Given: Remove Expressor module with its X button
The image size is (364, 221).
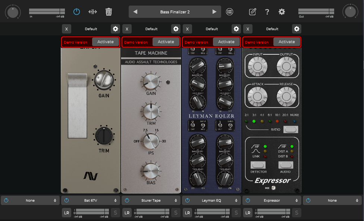Looking at the screenshot, I should 248,29.
